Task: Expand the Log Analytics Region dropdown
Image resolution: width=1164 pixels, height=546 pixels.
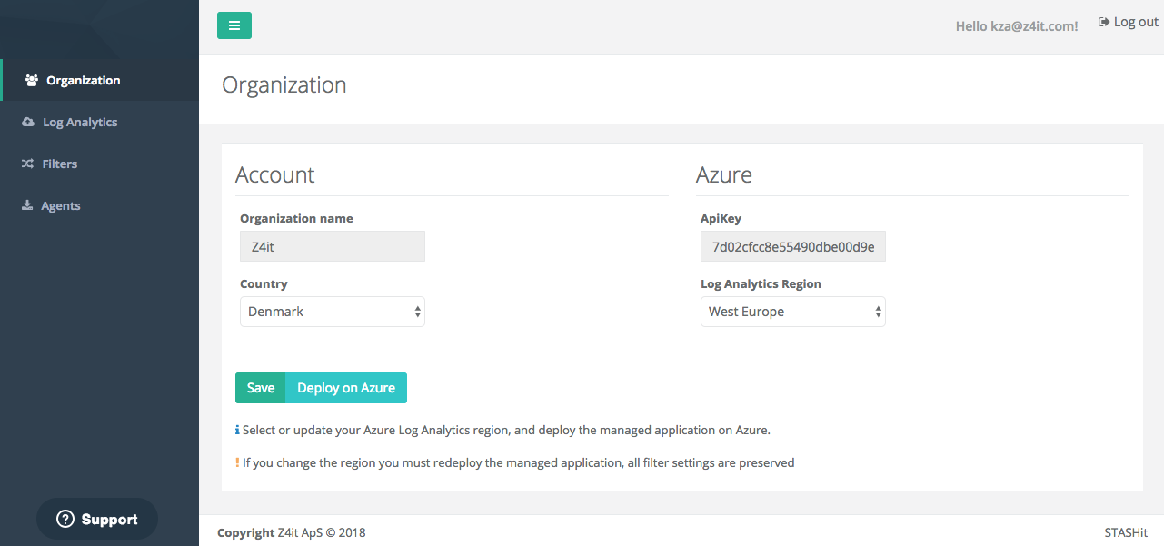Action: 792,312
